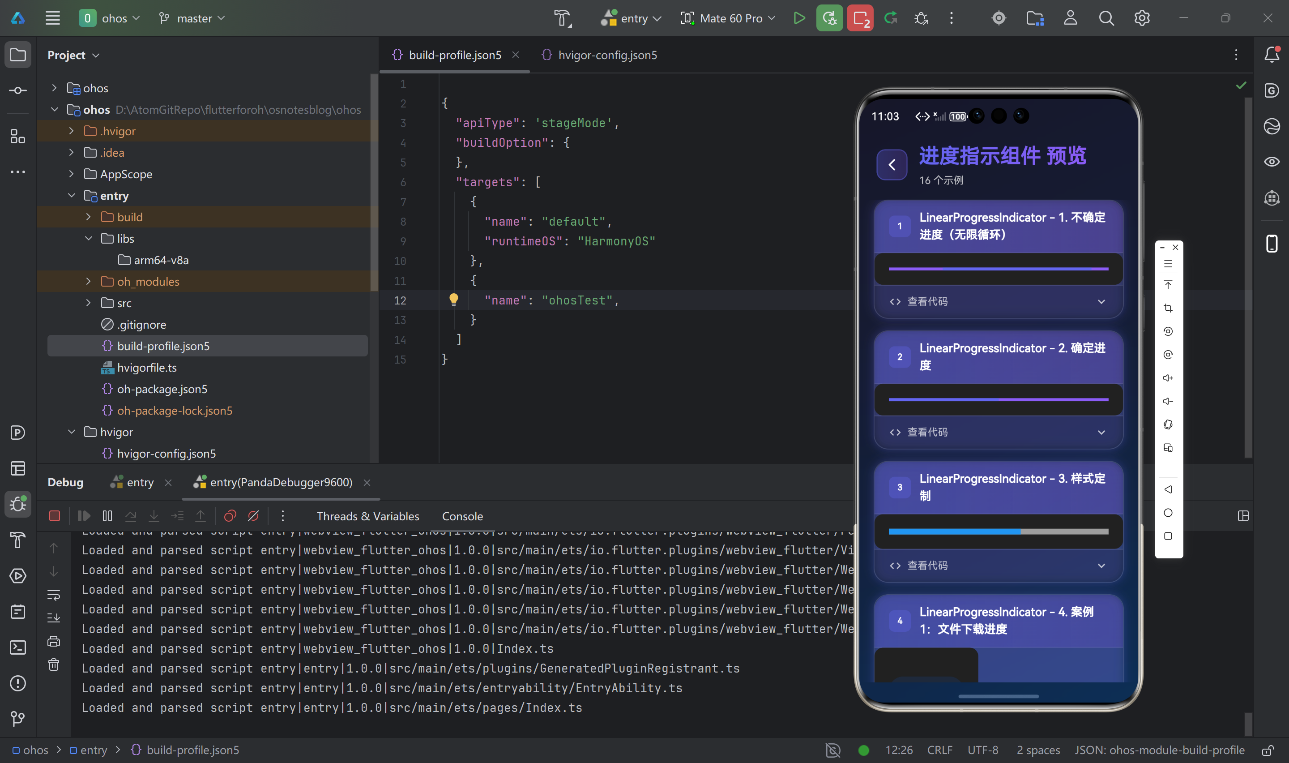Click the Pause Program debug icon
Image resolution: width=1289 pixels, height=763 pixels.
(107, 516)
